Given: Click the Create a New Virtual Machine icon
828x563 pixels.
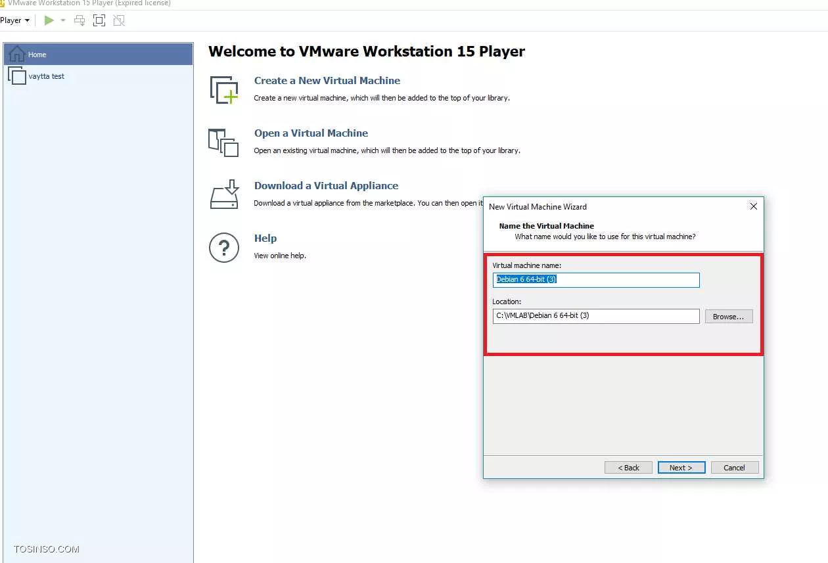Looking at the screenshot, I should [x=223, y=89].
